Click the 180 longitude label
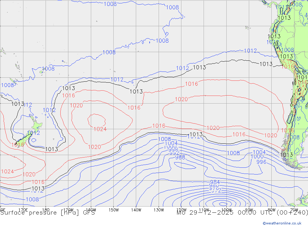Image resolution: width=308 pixels, height=226 pixels. pyautogui.click(x=46, y=210)
